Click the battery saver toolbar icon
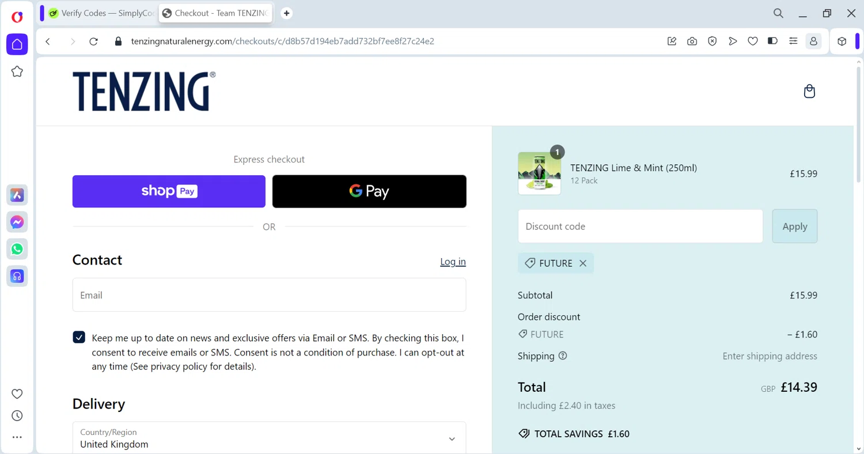This screenshot has height=454, width=864. pyautogui.click(x=773, y=41)
